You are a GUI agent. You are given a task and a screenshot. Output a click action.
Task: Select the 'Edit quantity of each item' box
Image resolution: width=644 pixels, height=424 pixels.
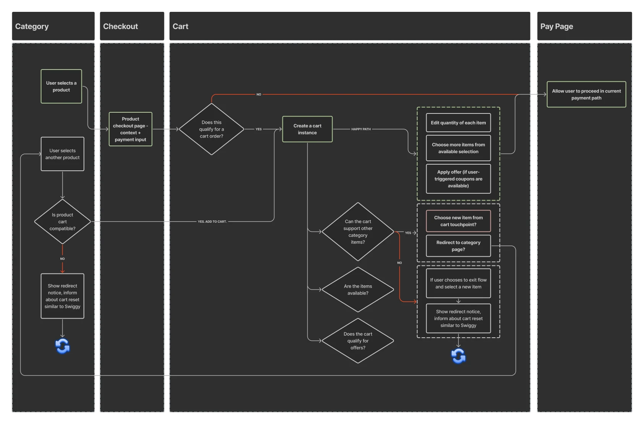point(458,123)
